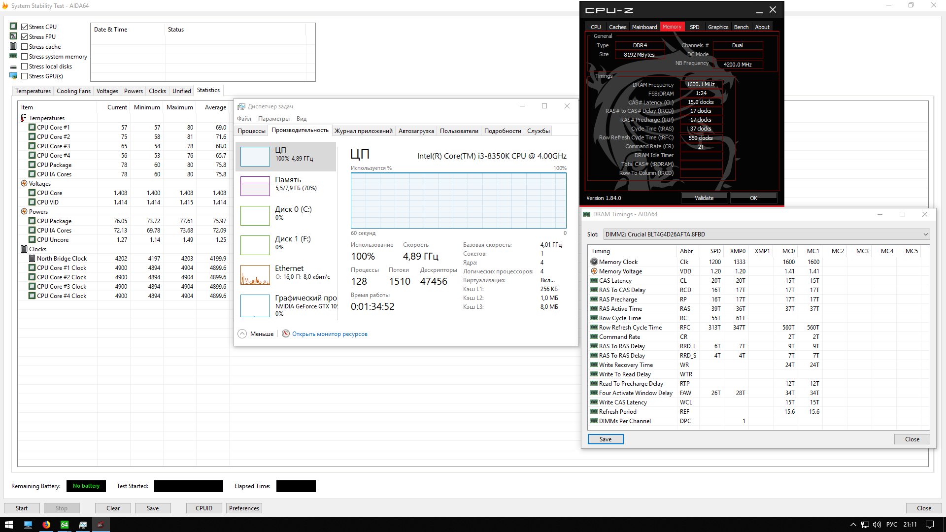
Task: Click the Voltages group icon
Action: point(24,183)
